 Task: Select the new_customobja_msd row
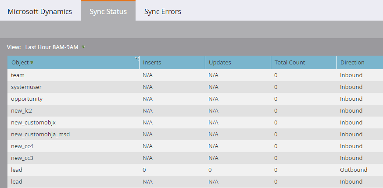pos(40,134)
